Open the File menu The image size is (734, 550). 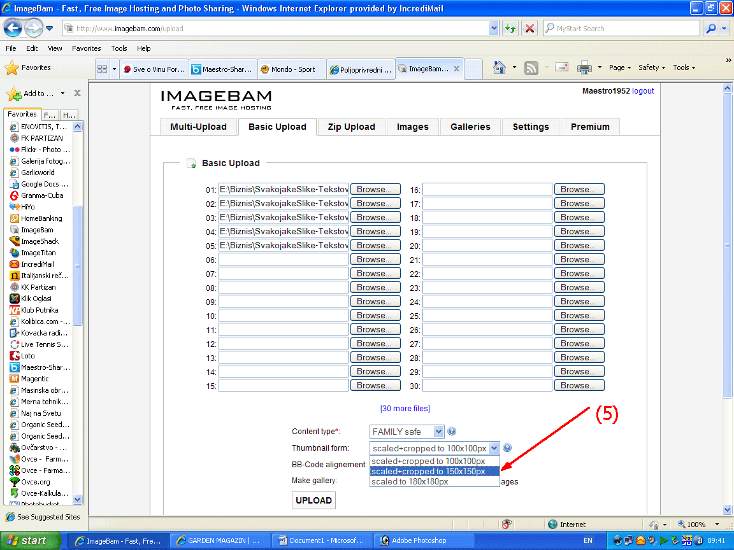[11, 48]
